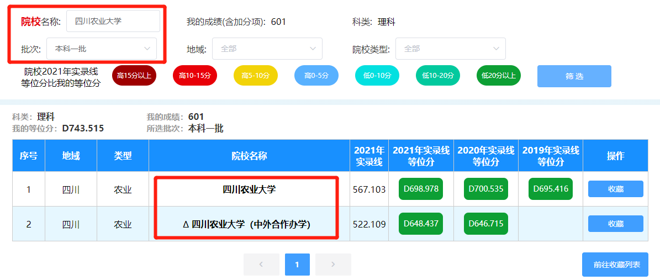Click the 567.103 score cell
Viewport: 660px width, 280px height.
(x=369, y=189)
